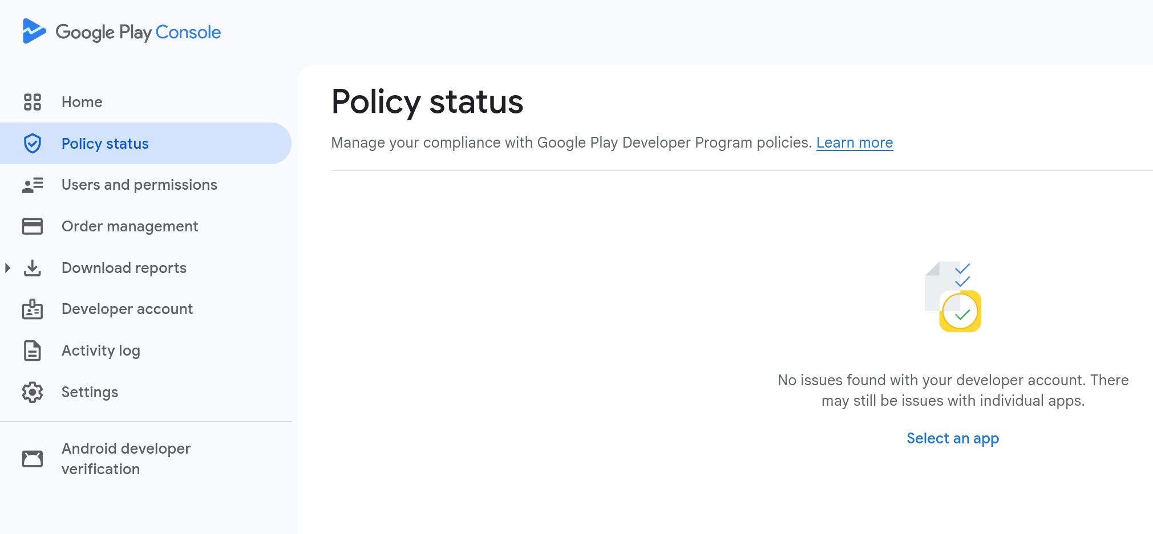The height and width of the screenshot is (534, 1153).
Task: Follow the Learn more link
Action: click(x=854, y=142)
